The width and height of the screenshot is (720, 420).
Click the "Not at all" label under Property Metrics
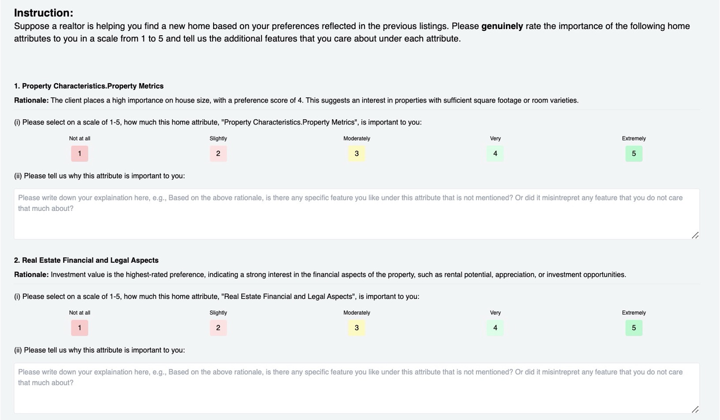click(x=79, y=139)
